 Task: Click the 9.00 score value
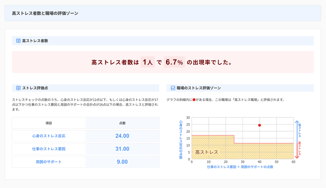pyautogui.click(x=122, y=162)
